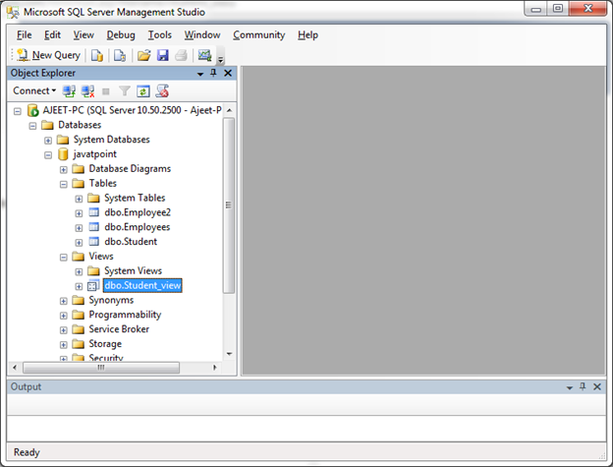Viewport: 613px width, 467px height.
Task: Select the dbo.Student_view view icon
Action: point(93,285)
